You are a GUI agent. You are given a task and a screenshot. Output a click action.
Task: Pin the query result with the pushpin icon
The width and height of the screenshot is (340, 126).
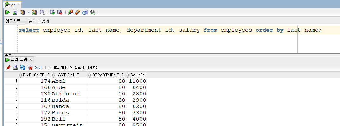(8, 68)
